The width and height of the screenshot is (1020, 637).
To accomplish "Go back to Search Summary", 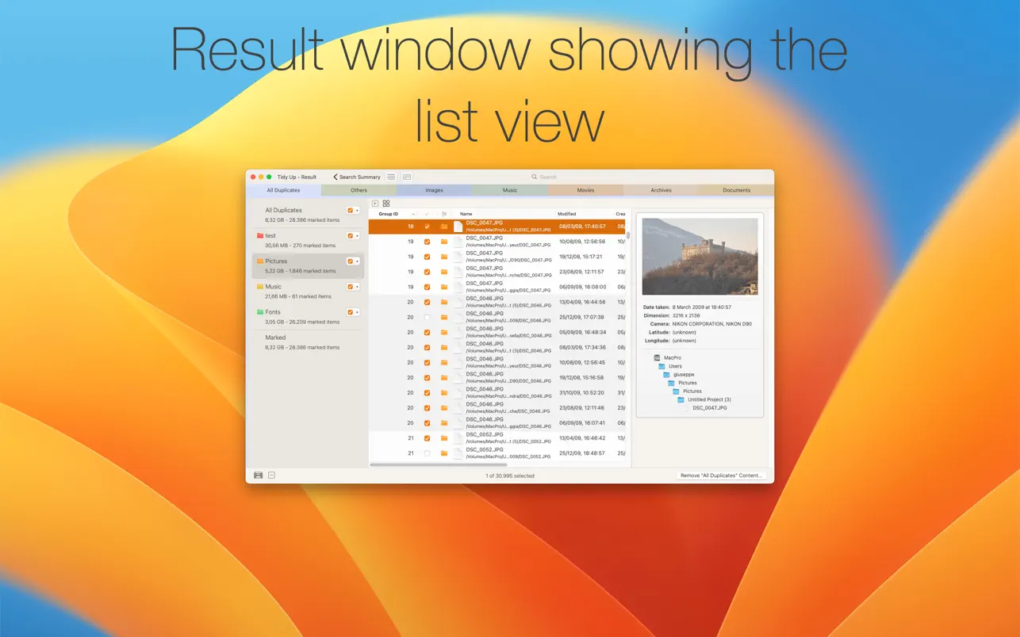I will (x=357, y=177).
